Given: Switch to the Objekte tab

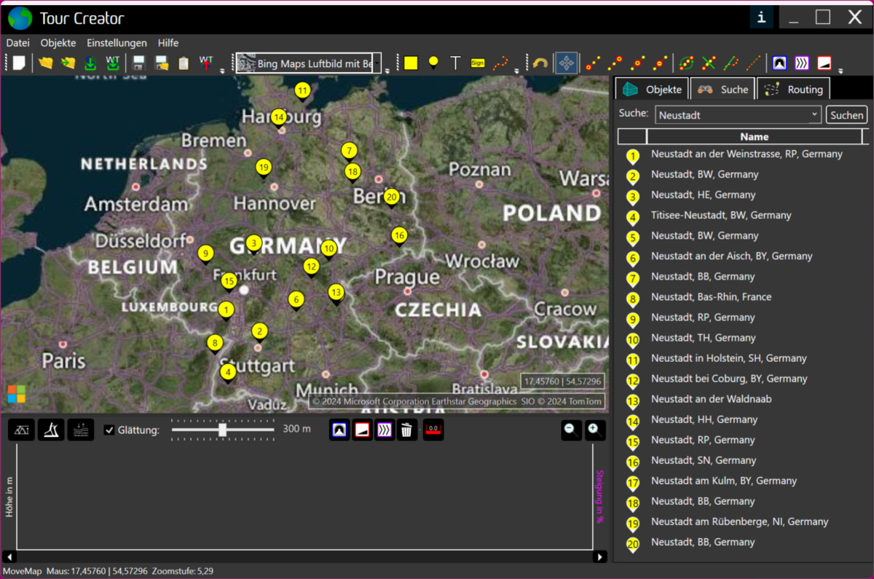Looking at the screenshot, I should pos(652,89).
